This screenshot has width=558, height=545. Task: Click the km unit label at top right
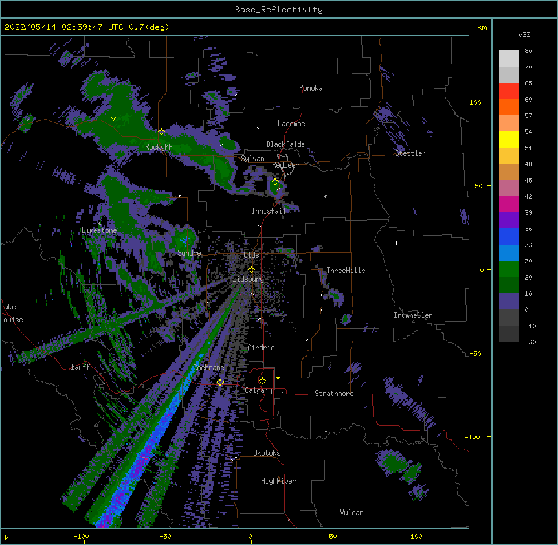pos(482,27)
